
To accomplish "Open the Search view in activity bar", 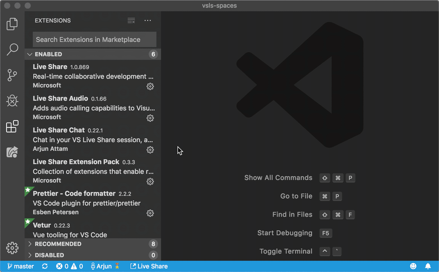I will 12,49.
